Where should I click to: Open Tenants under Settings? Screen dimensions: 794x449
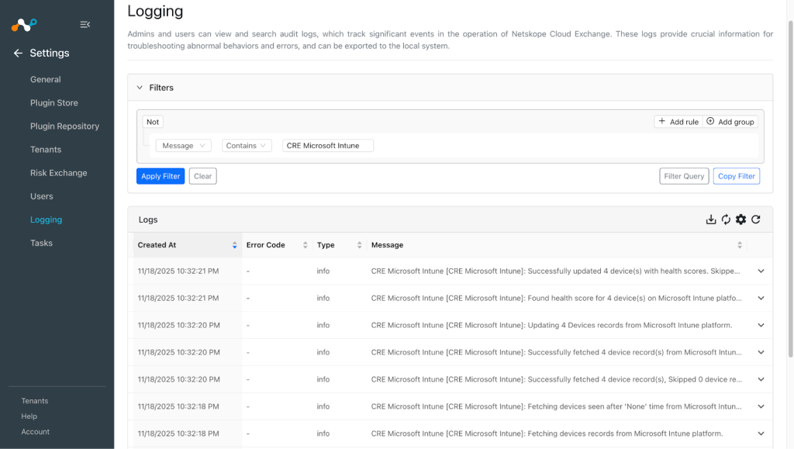46,150
